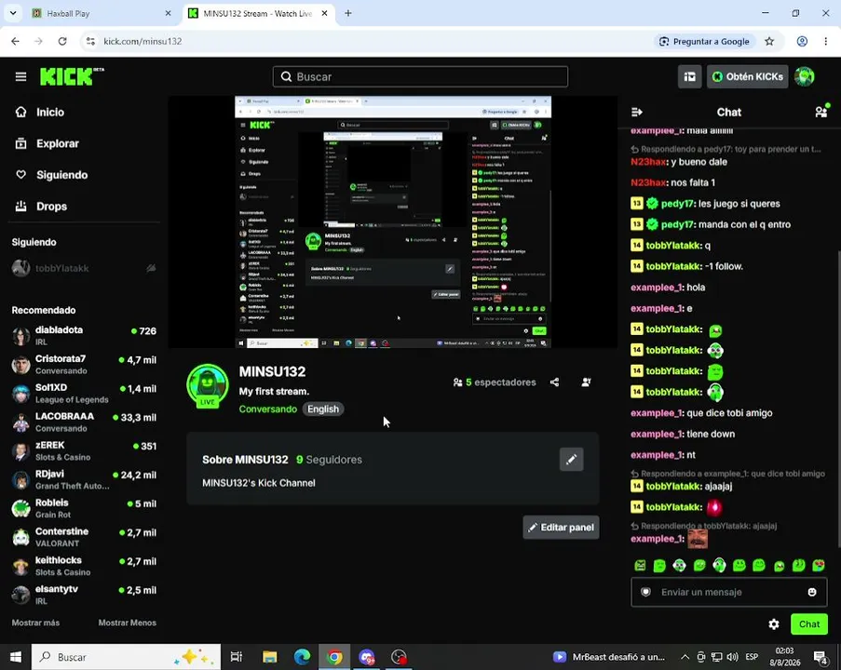The height and width of the screenshot is (670, 841).
Task: Bookmark this page with the star icon
Action: click(769, 41)
